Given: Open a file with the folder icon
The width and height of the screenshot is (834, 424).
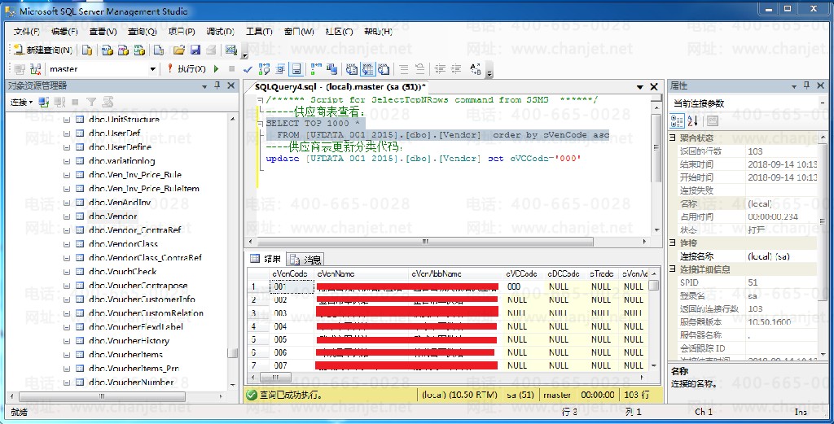Looking at the screenshot, I should click(x=178, y=50).
